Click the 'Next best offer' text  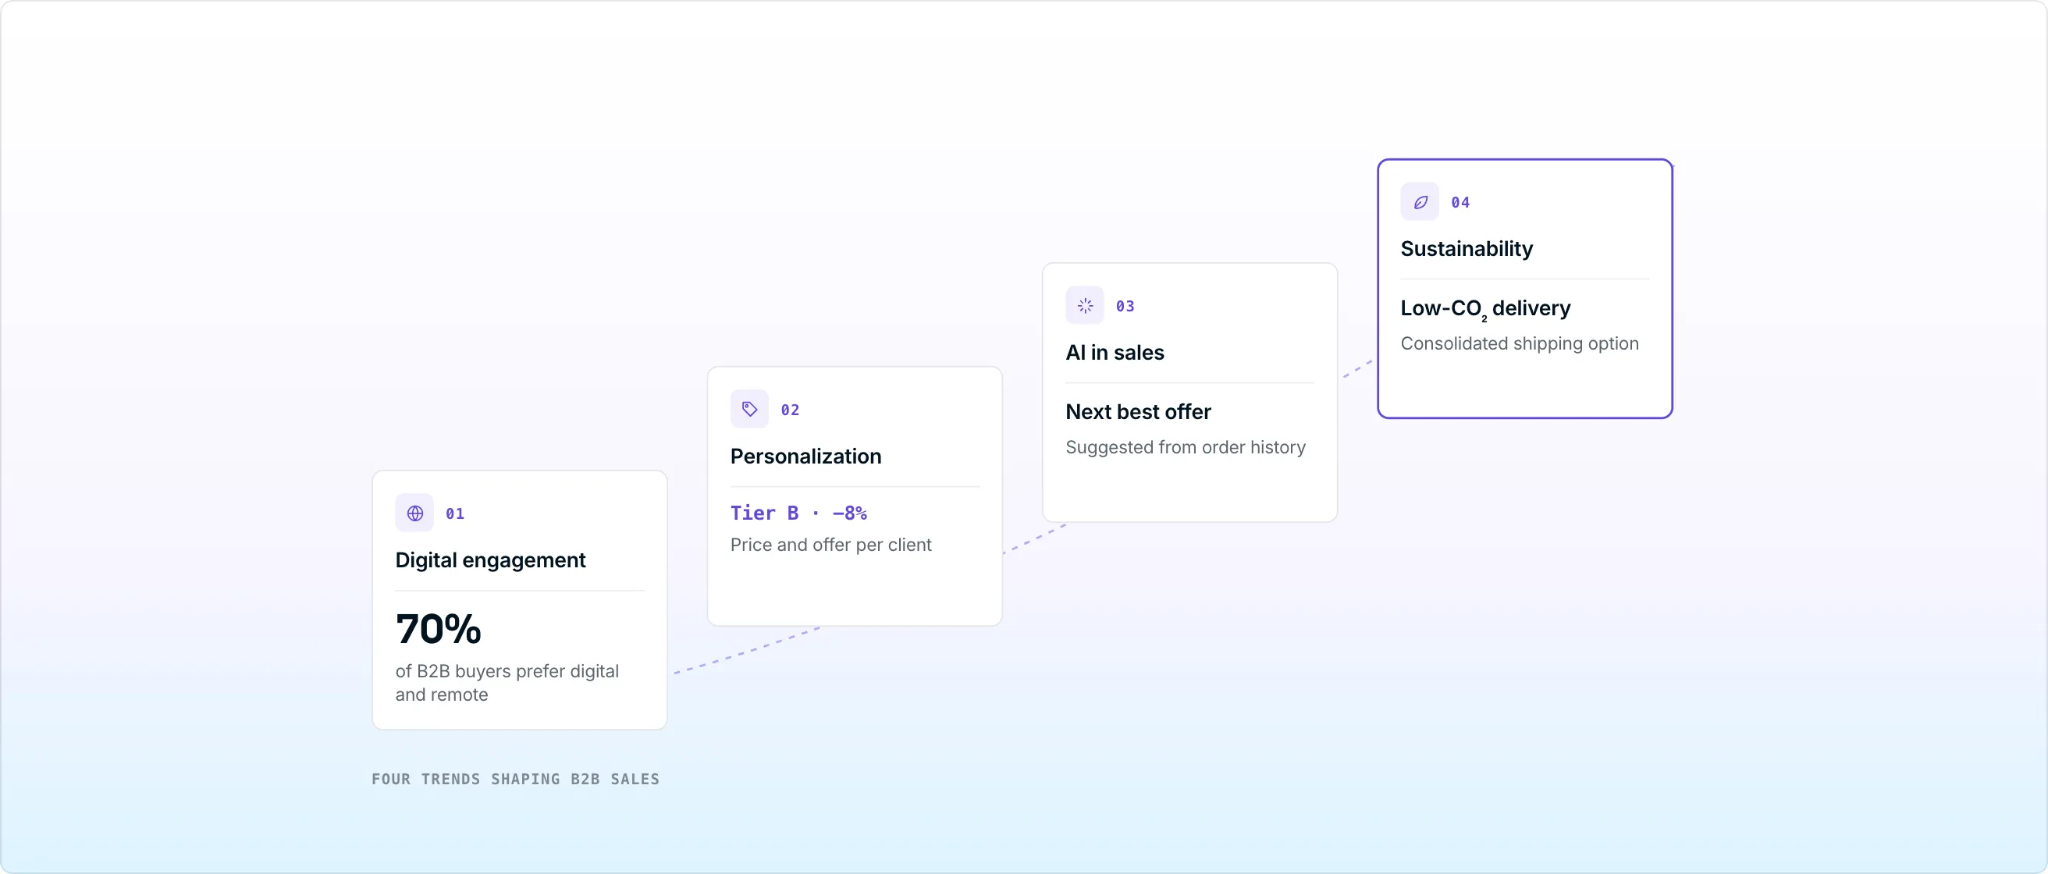coord(1139,411)
